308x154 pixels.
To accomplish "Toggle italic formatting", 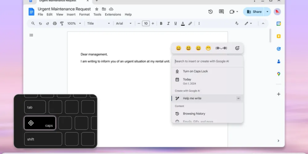I will [168, 24].
